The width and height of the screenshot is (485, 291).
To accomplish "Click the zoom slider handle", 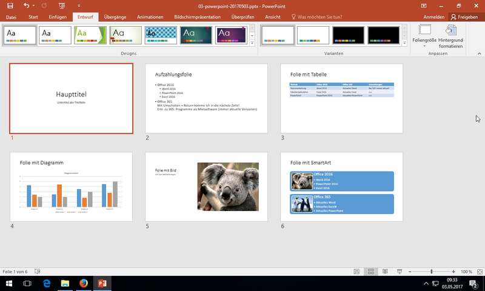I will [x=431, y=272].
